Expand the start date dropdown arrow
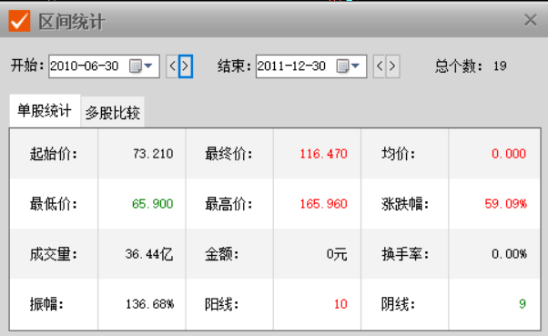 (148, 66)
